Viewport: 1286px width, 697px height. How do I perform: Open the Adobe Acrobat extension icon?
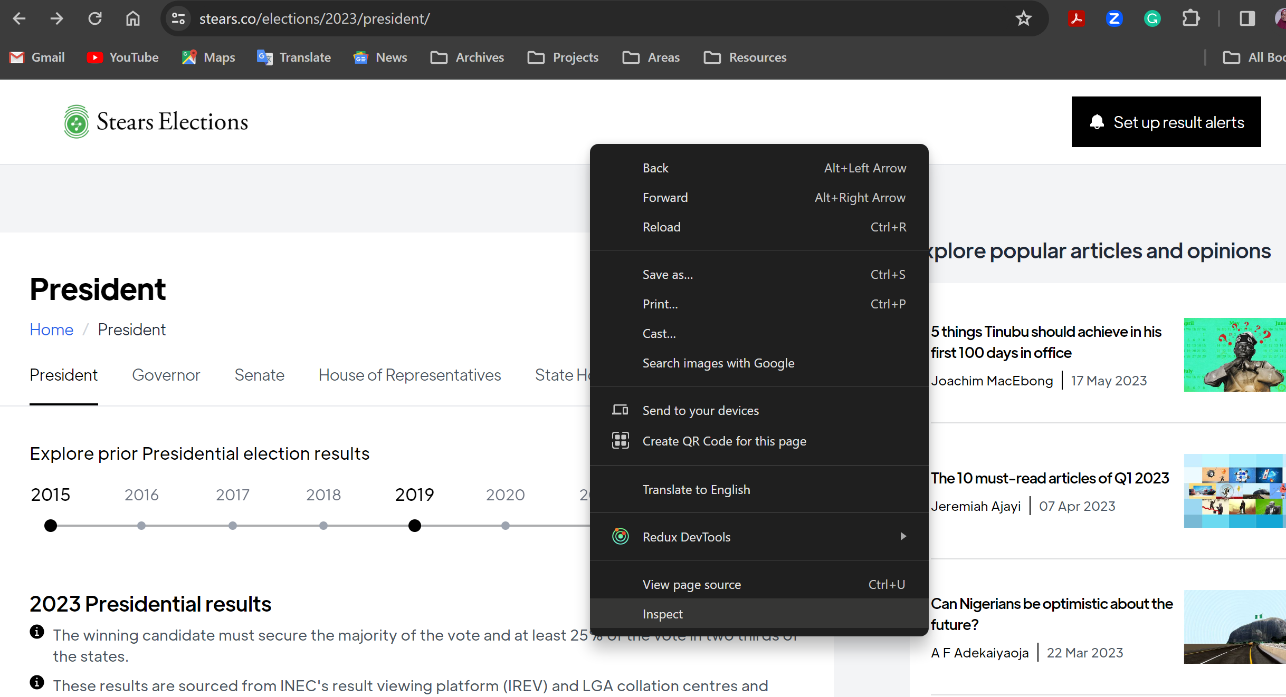point(1076,19)
